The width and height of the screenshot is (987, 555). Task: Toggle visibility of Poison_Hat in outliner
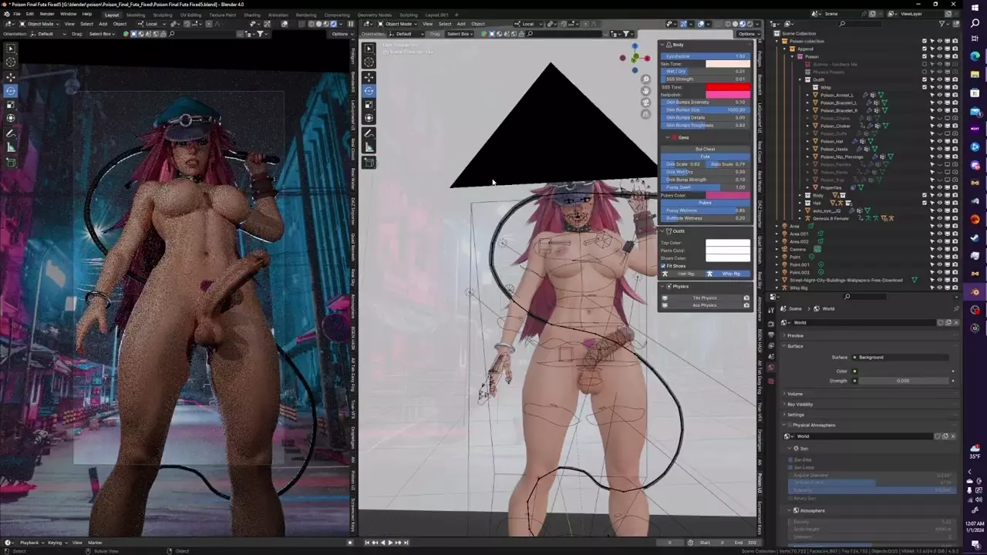939,141
